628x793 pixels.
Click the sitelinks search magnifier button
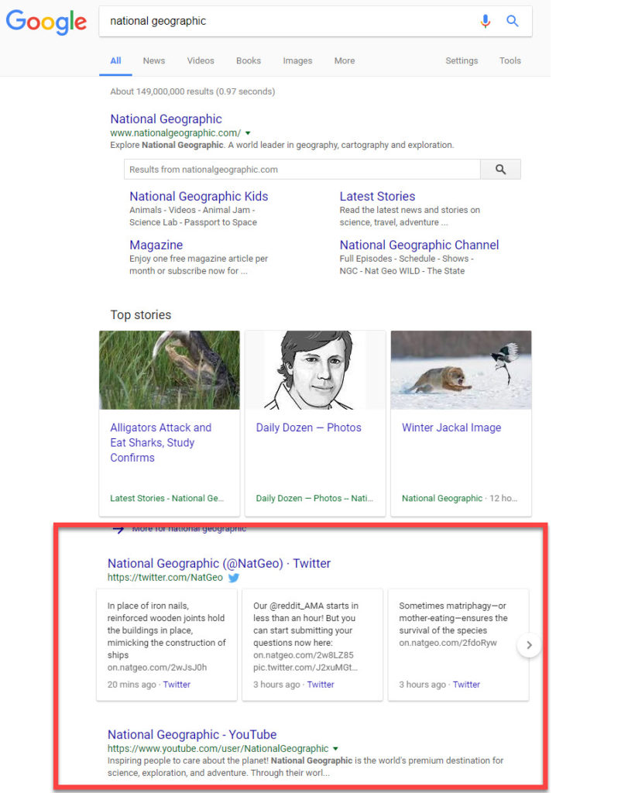500,170
